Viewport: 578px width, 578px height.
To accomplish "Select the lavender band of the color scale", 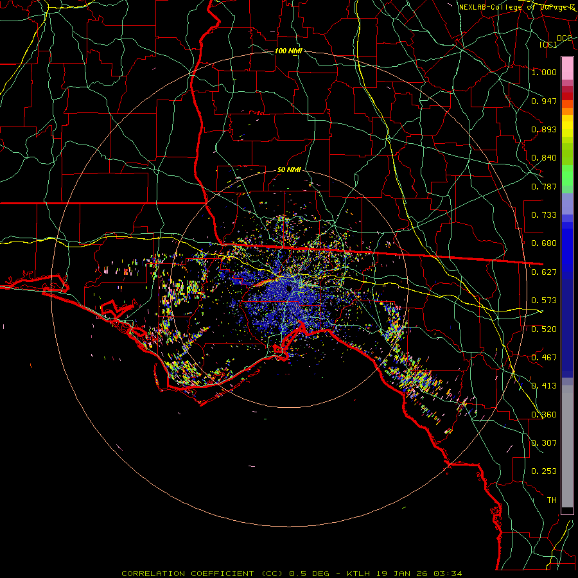I will point(567,204).
